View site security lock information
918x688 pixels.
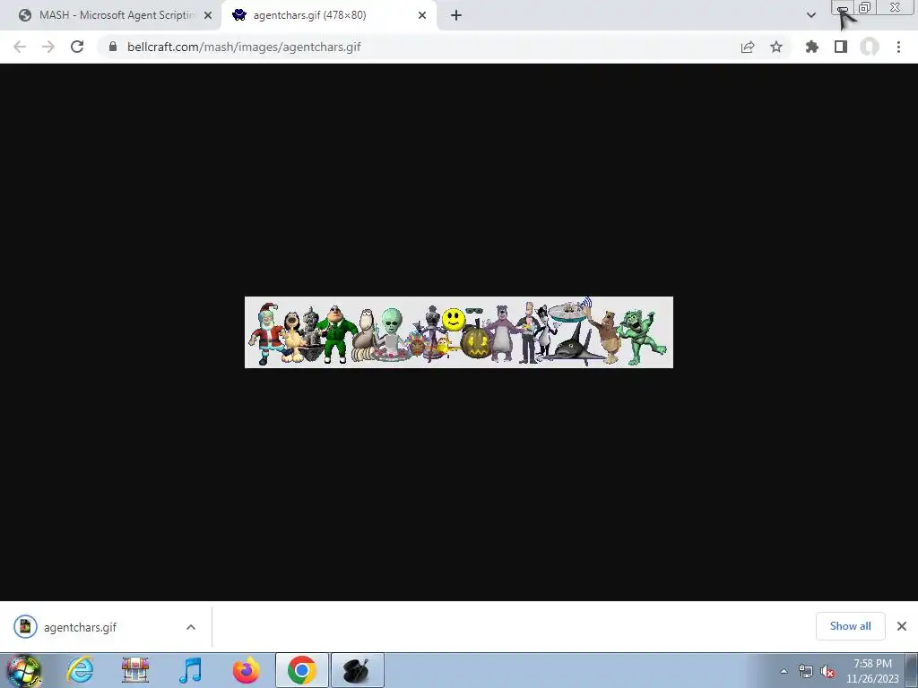(113, 47)
